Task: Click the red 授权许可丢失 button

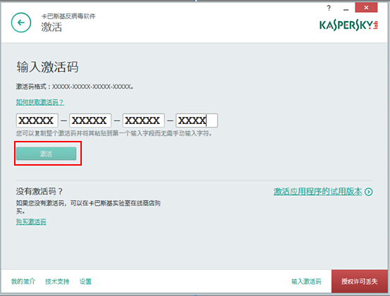Action: coord(360,281)
